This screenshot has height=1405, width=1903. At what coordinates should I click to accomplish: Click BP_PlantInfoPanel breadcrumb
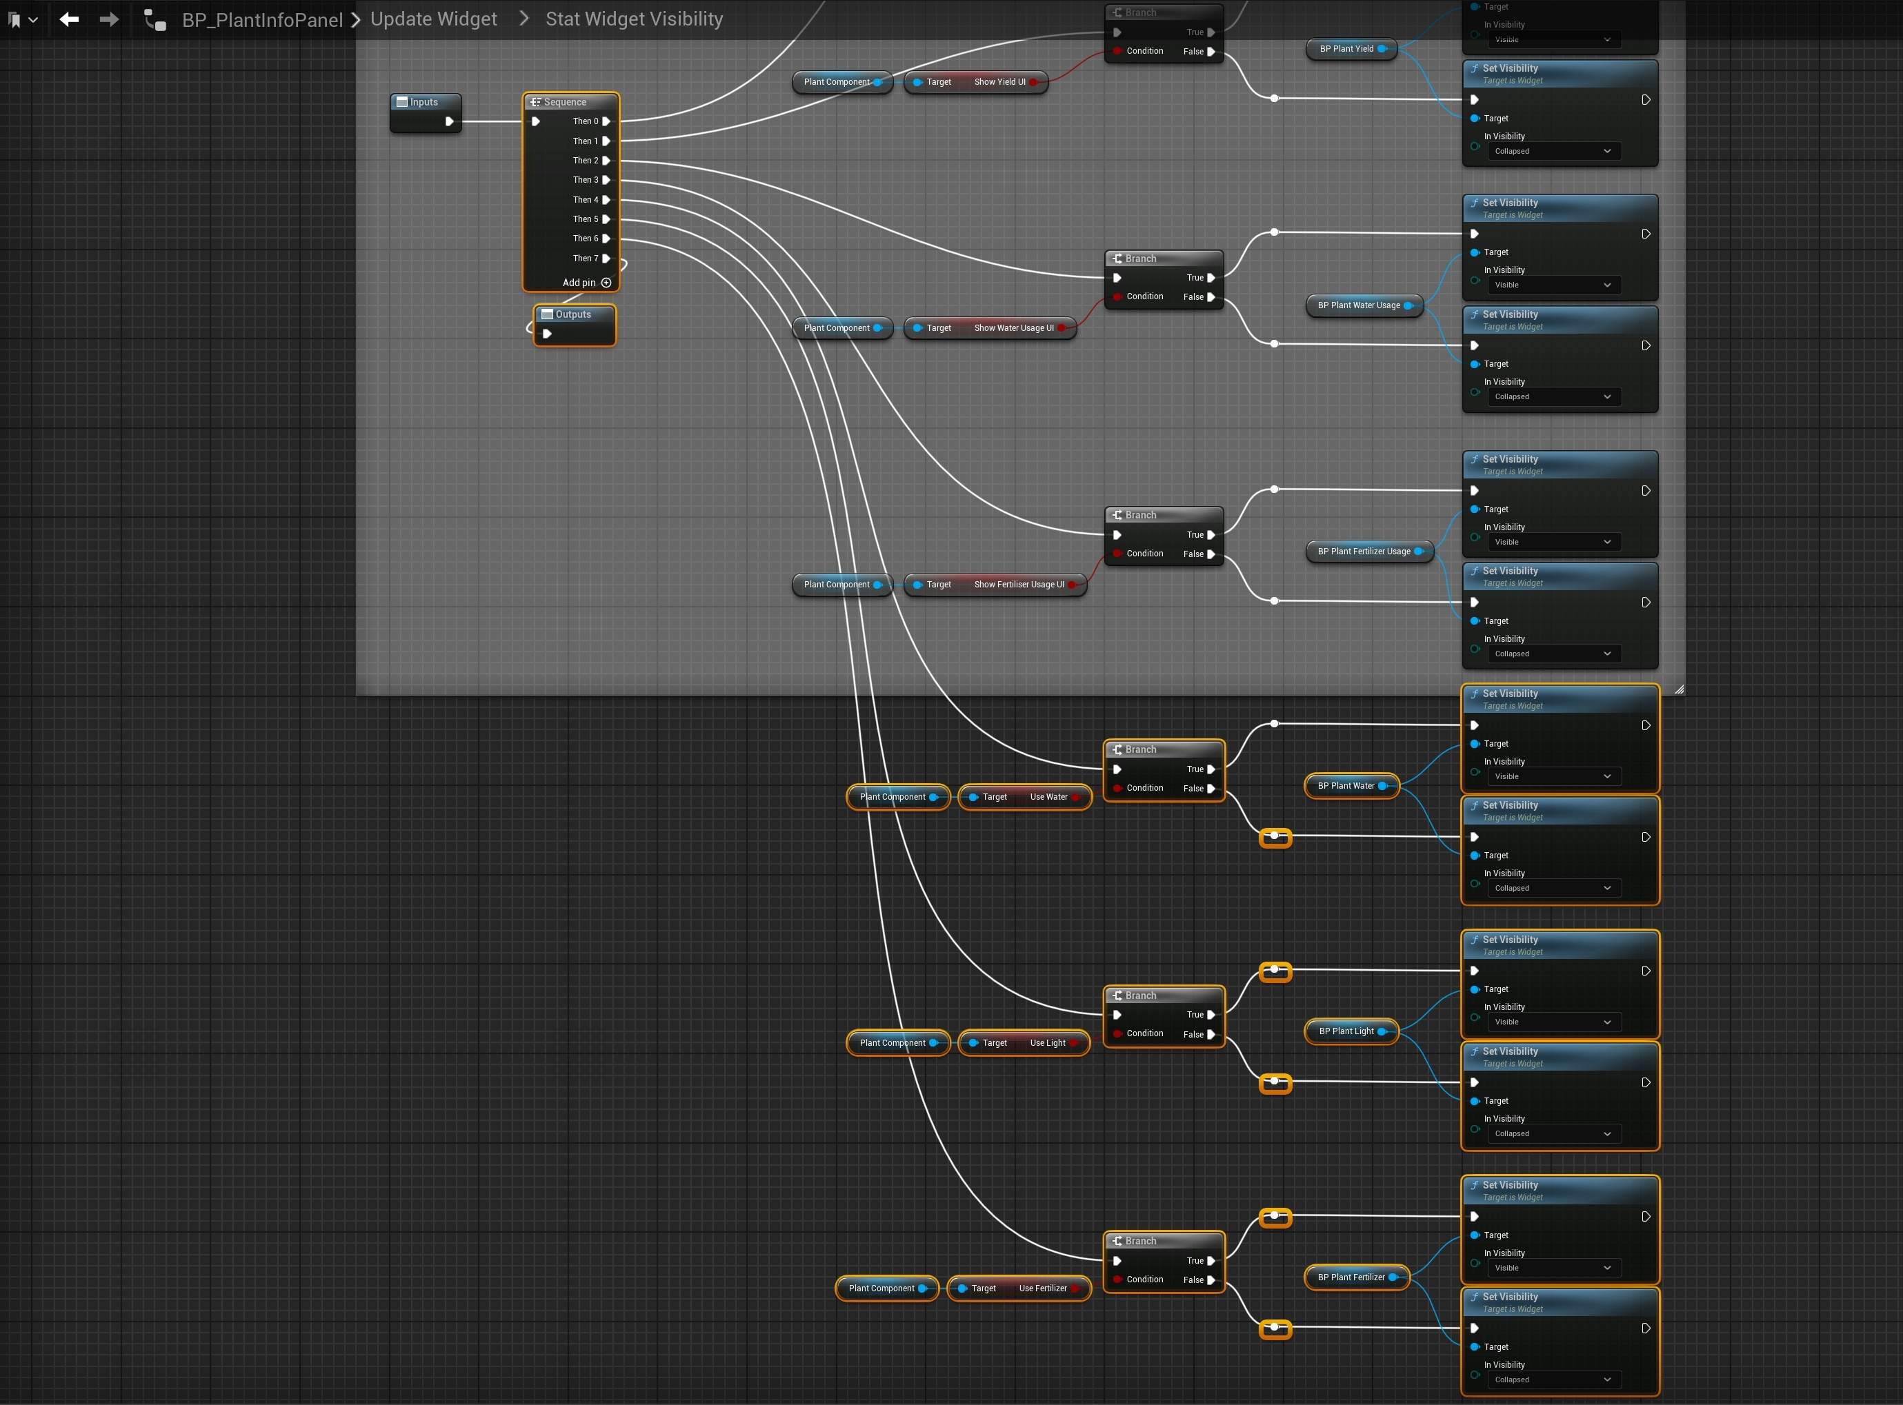[x=262, y=19]
